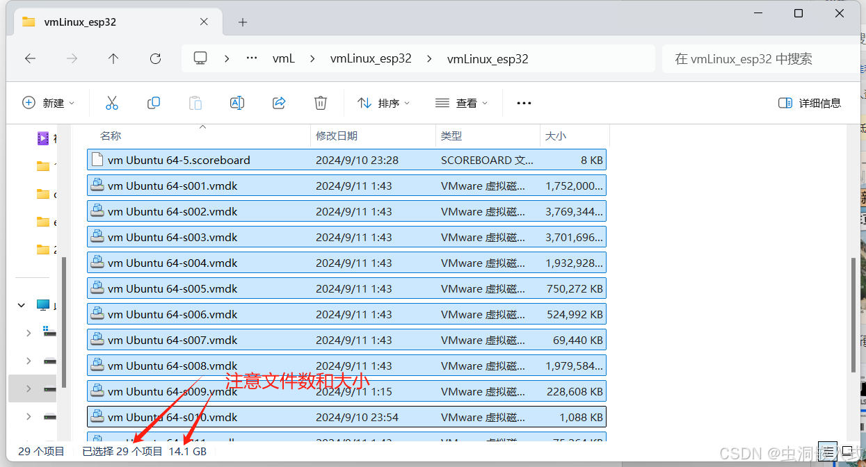The width and height of the screenshot is (866, 467).
Task: Click the s001.vmdk file icon
Action: pos(97,186)
